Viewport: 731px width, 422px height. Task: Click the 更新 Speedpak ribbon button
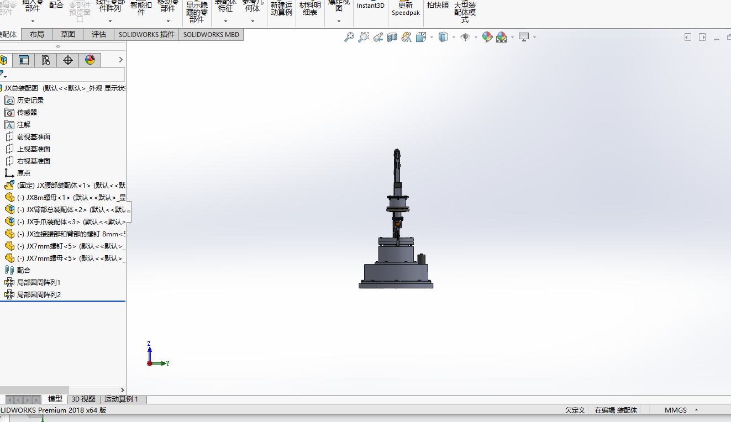pos(406,7)
